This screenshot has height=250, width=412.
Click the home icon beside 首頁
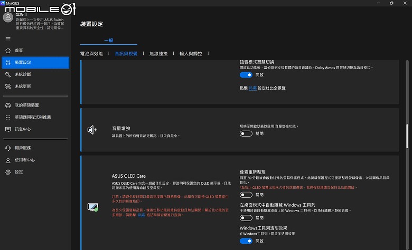click(x=8, y=50)
